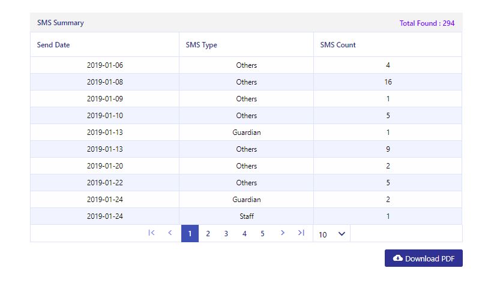Go to first page of results

pos(151,233)
